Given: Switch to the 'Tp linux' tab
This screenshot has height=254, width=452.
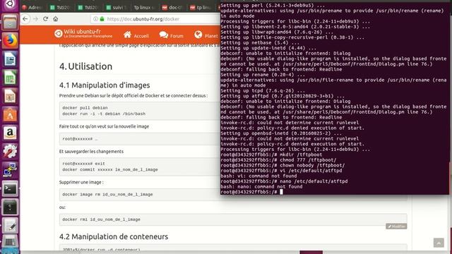Looking at the screenshot, I should point(145,8).
